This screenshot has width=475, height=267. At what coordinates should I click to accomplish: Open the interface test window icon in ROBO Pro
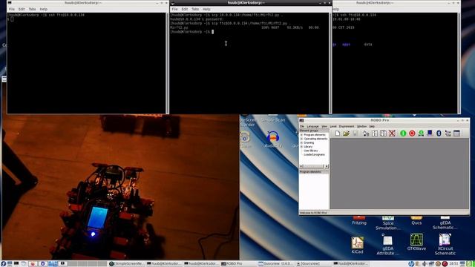coord(457,133)
